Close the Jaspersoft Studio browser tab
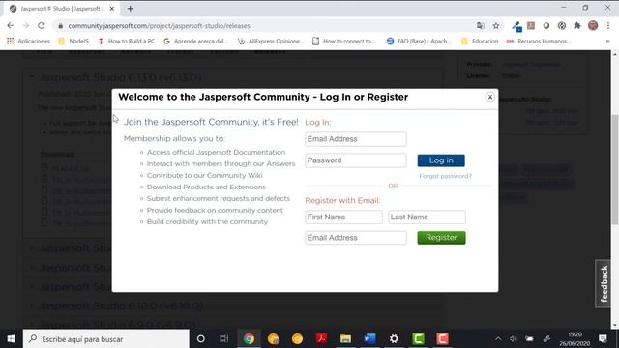This screenshot has height=348, width=619. click(112, 9)
